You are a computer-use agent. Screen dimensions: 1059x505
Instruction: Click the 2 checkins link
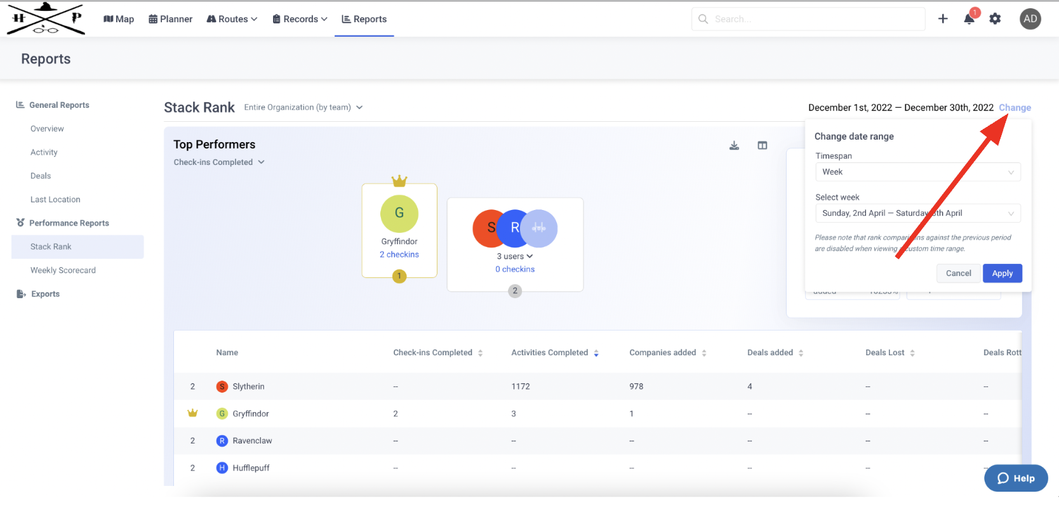(x=399, y=254)
